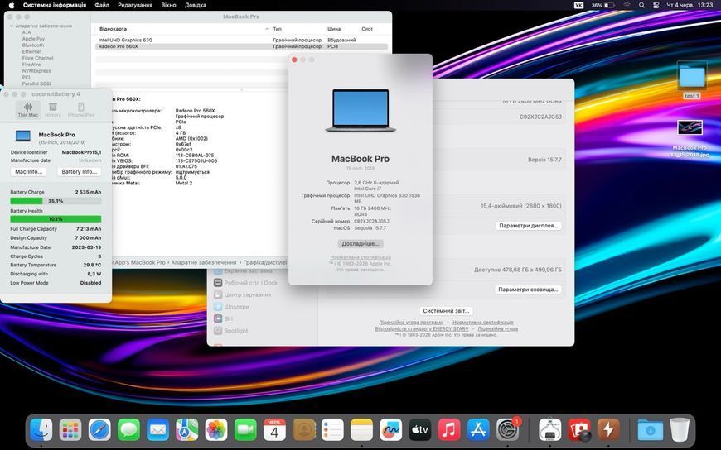Select Apple Pay in the hardware list
The width and height of the screenshot is (721, 450).
tap(34, 39)
